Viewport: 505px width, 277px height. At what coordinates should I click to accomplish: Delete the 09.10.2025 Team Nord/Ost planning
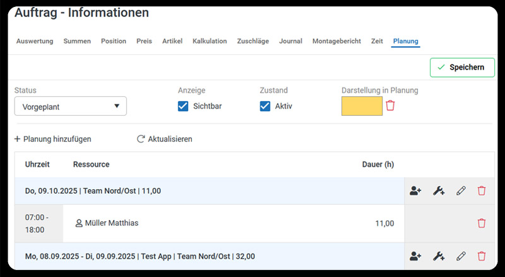[x=482, y=190]
